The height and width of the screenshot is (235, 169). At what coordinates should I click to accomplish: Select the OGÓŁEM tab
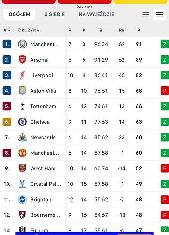[19, 15]
